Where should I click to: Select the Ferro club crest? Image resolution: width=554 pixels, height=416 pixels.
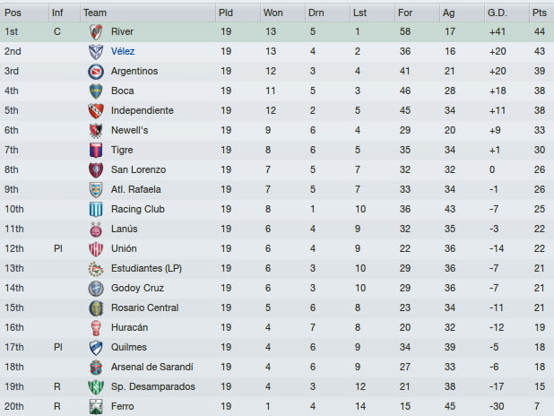pos(96,406)
